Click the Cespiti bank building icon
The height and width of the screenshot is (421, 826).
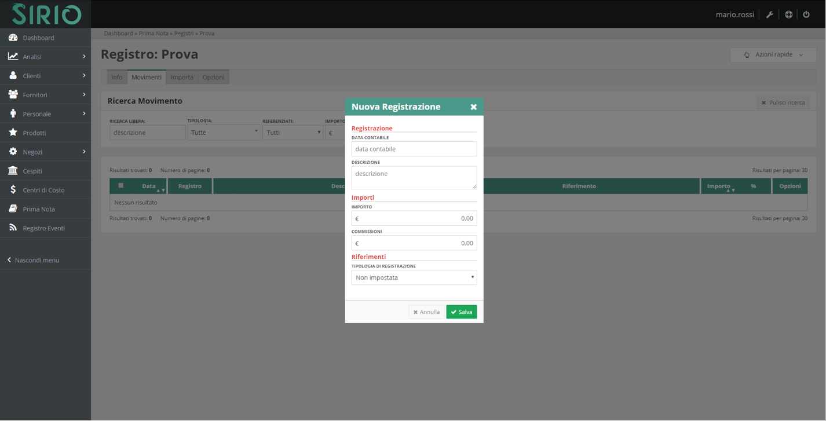13,171
